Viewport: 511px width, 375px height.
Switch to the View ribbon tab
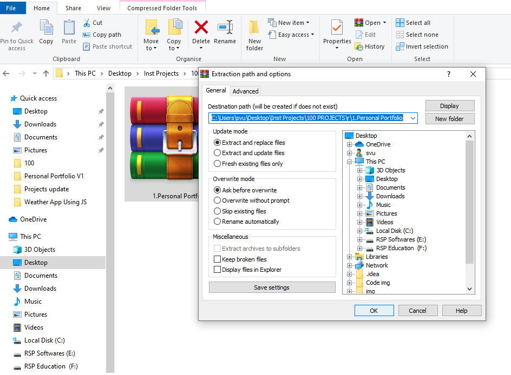[103, 8]
